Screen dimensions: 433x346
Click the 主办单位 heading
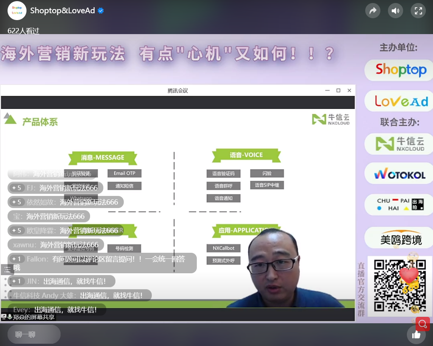pyautogui.click(x=399, y=48)
